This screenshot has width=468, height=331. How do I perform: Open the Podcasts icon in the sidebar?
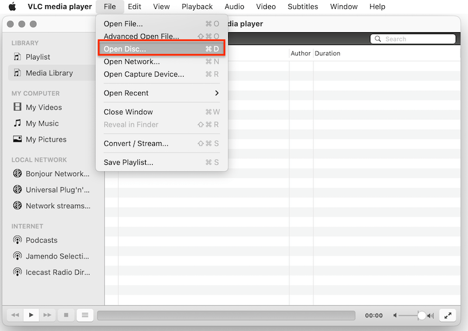[18, 240]
